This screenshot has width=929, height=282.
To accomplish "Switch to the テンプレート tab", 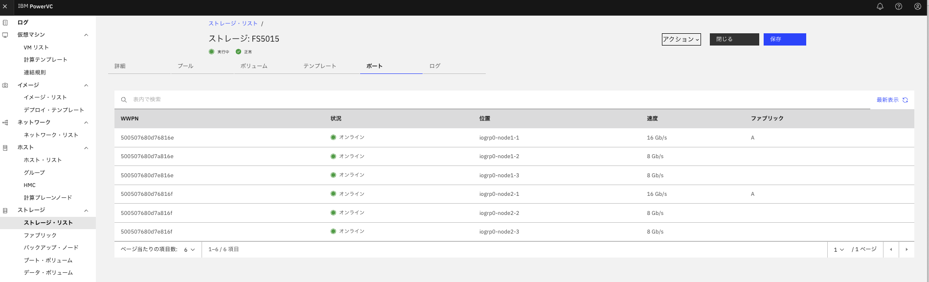I will point(328,66).
